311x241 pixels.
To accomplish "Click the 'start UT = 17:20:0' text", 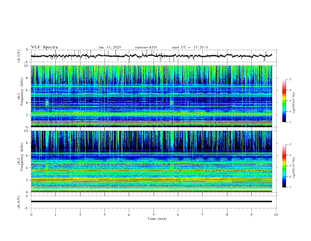I will pos(190,47).
